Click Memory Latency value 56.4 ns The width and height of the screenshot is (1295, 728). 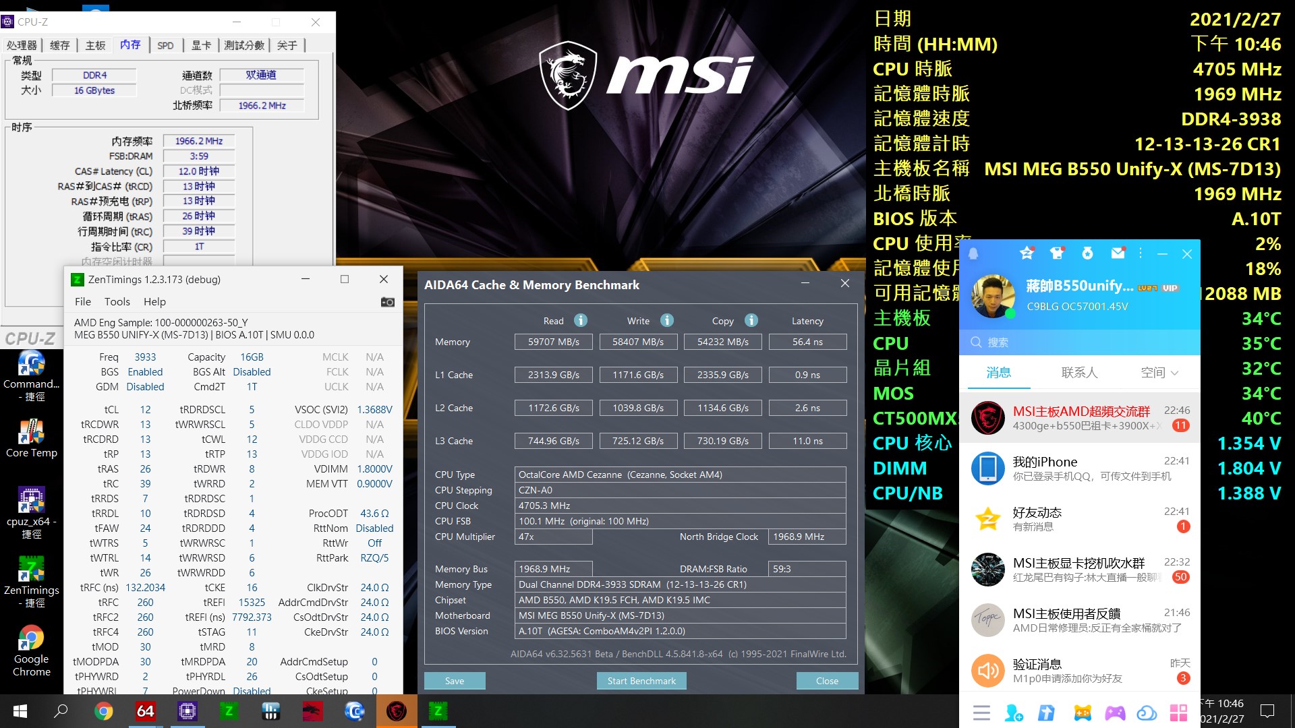[x=807, y=342]
